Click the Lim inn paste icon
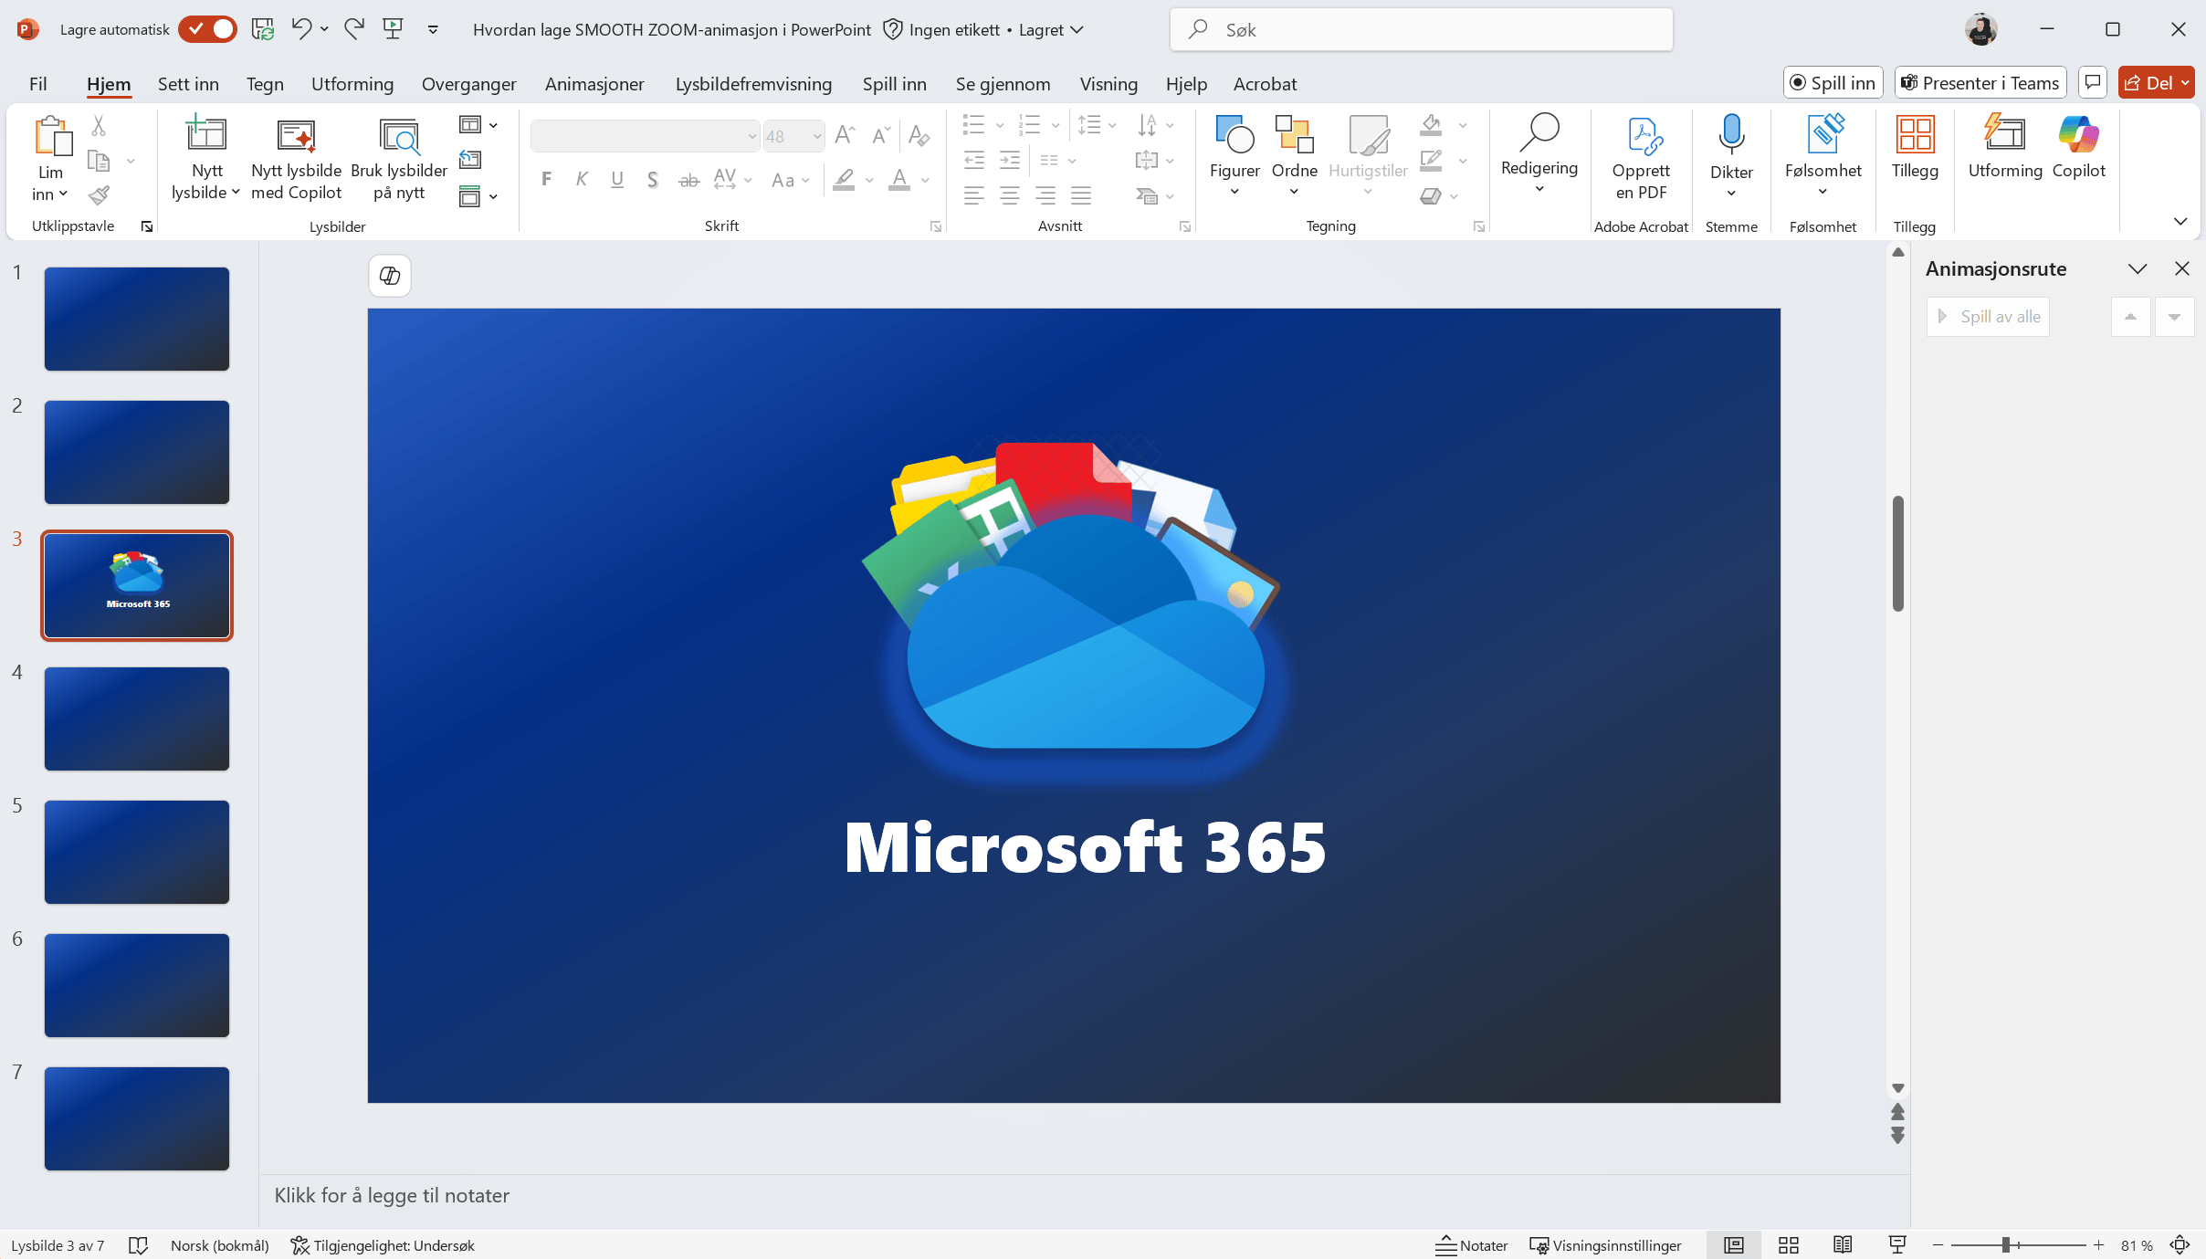This screenshot has width=2206, height=1259. pyautogui.click(x=51, y=137)
